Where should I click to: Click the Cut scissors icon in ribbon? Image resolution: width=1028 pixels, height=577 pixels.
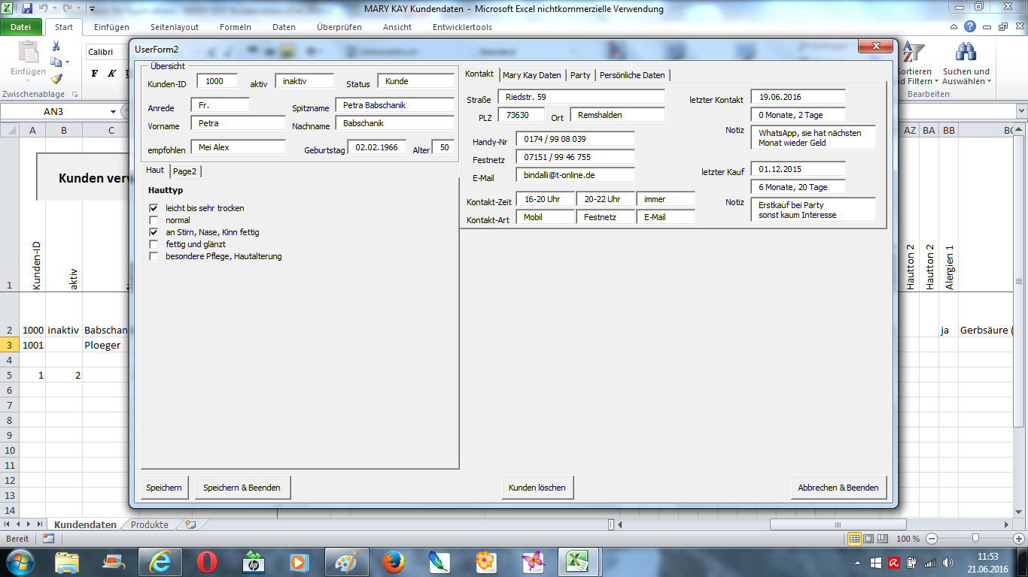click(x=56, y=46)
